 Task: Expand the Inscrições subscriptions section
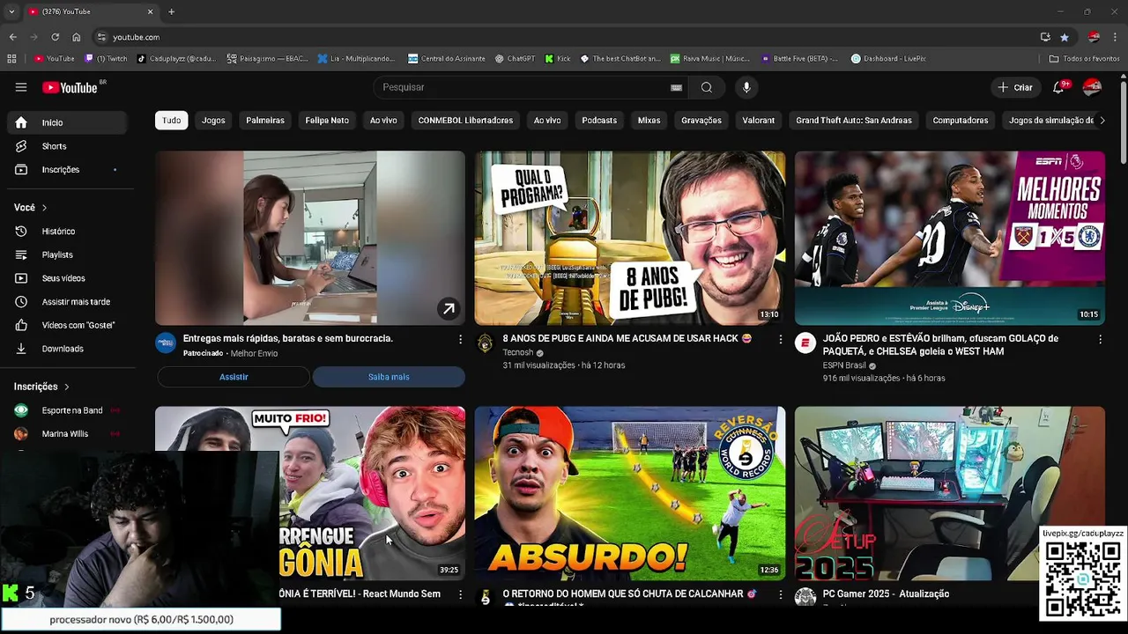(41, 387)
